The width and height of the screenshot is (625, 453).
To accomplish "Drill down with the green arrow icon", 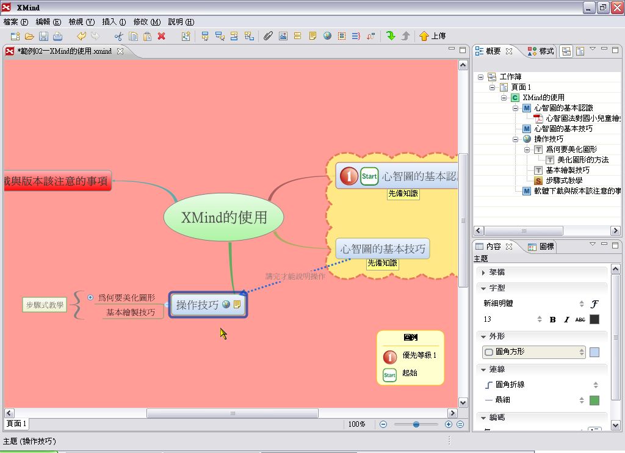I will (x=391, y=36).
